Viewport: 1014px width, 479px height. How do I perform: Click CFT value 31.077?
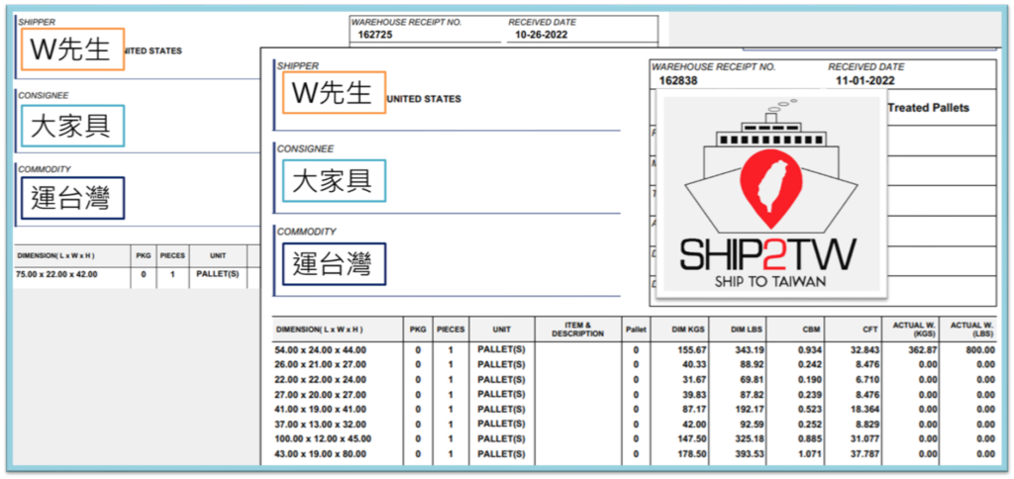pos(865,439)
